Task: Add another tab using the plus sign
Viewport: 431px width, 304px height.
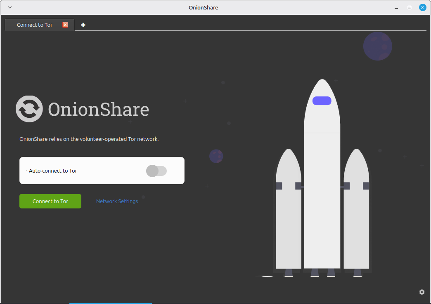Action: pos(83,25)
